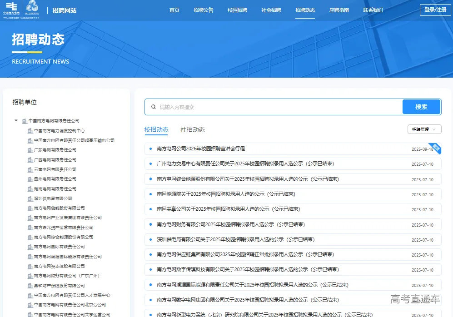Screen dimensions: 453x317
Task: Click building icon beside 深圳供电局有限公司
Action: 30,198
